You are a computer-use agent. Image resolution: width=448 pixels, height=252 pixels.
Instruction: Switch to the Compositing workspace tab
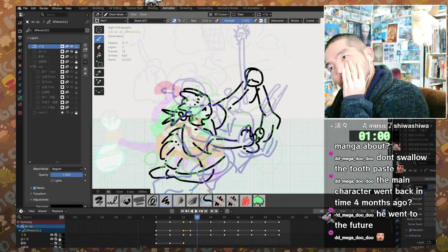(204, 8)
